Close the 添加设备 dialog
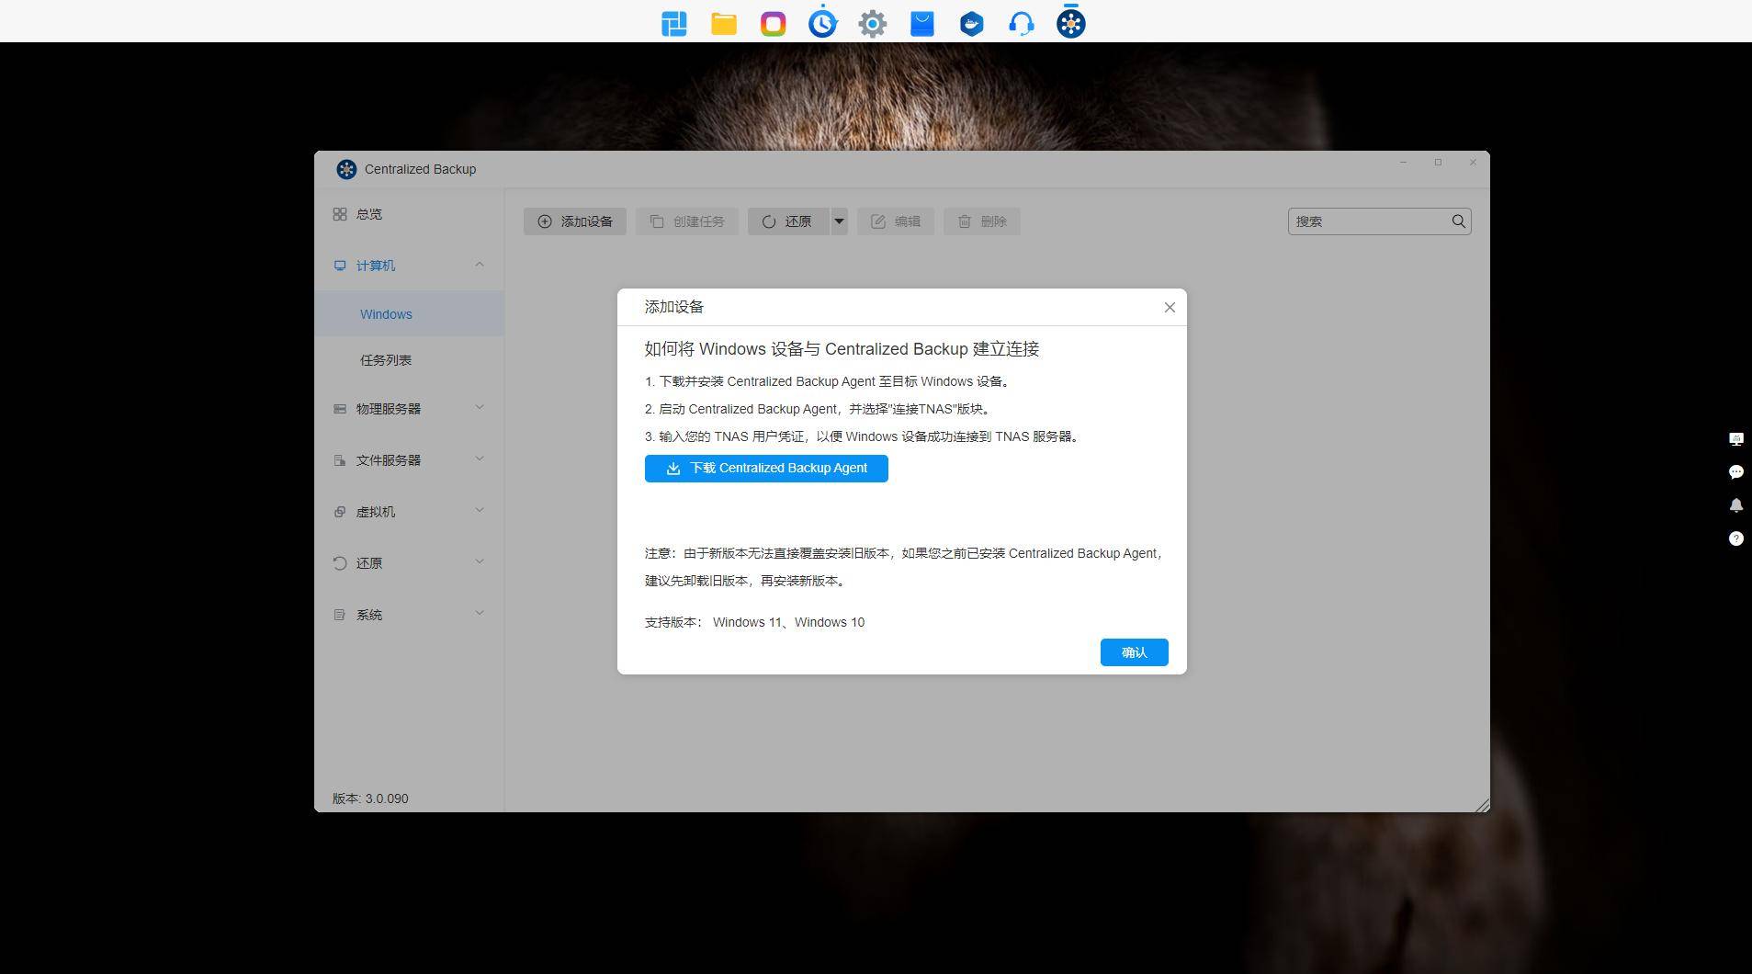The height and width of the screenshot is (974, 1752). click(x=1170, y=307)
